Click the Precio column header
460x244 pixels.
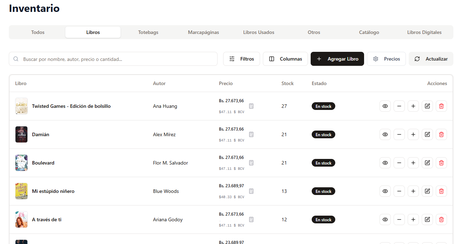(x=226, y=83)
